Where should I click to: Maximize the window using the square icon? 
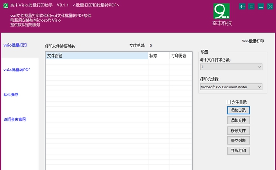click(x=252, y=7)
